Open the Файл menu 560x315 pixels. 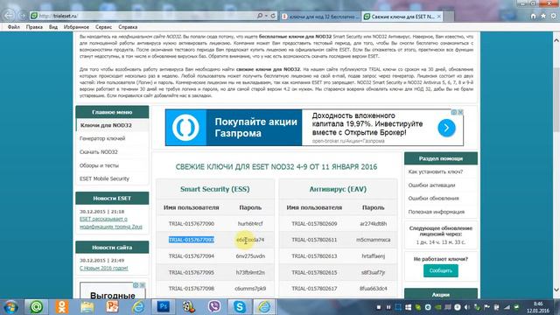coord(14,27)
